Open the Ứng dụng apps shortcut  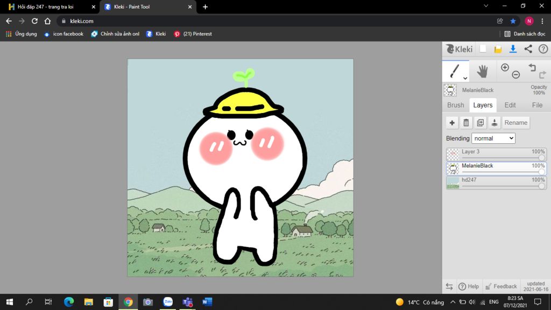22,34
